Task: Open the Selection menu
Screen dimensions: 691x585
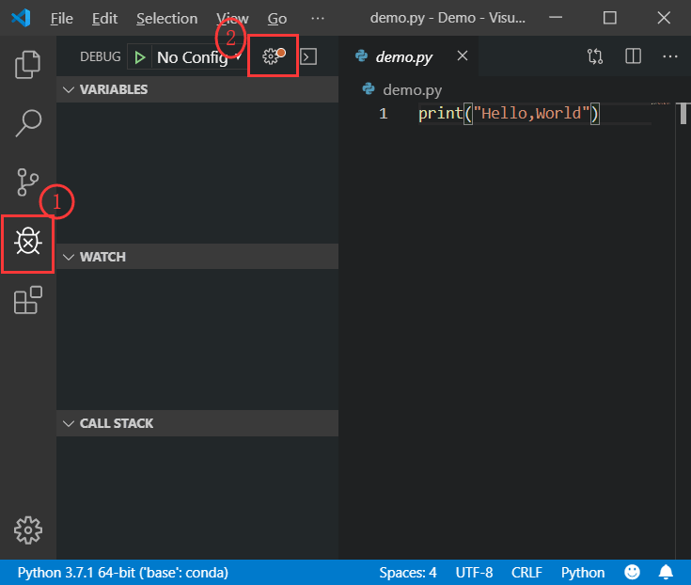Action: [x=167, y=19]
